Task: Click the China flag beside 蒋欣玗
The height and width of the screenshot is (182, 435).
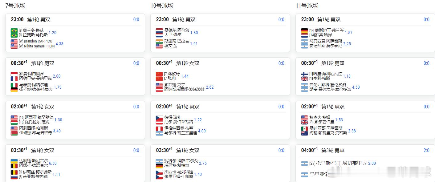Action: (159, 74)
